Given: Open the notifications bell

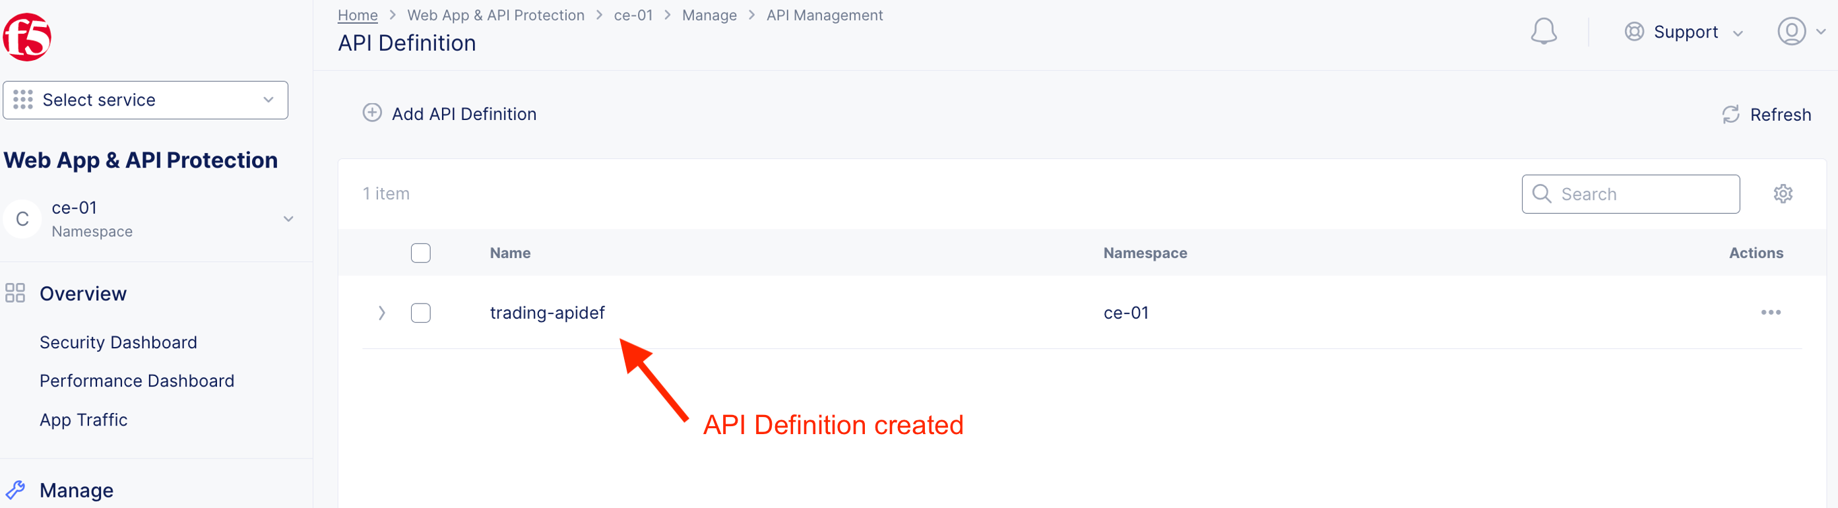Looking at the screenshot, I should tap(1542, 32).
